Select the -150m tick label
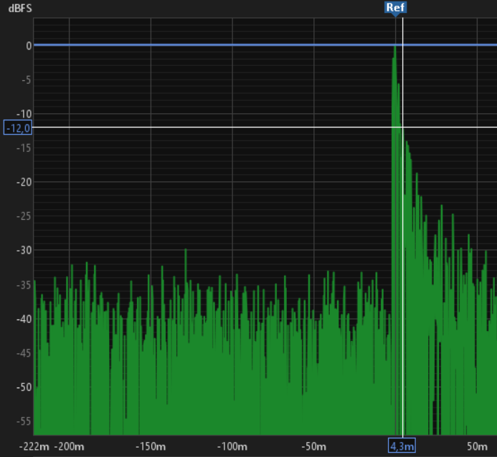This screenshot has height=457, width=497. (x=151, y=447)
